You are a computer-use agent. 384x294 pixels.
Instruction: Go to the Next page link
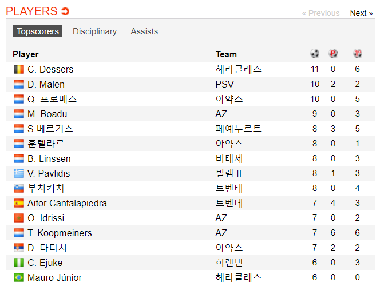tap(361, 13)
